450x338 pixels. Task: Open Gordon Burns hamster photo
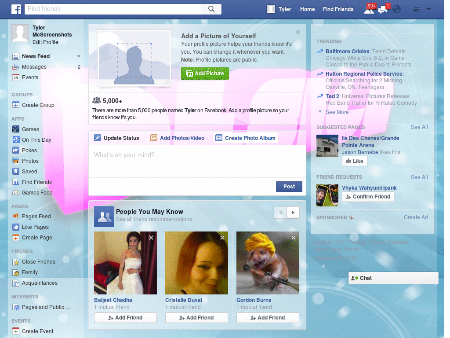(x=268, y=263)
